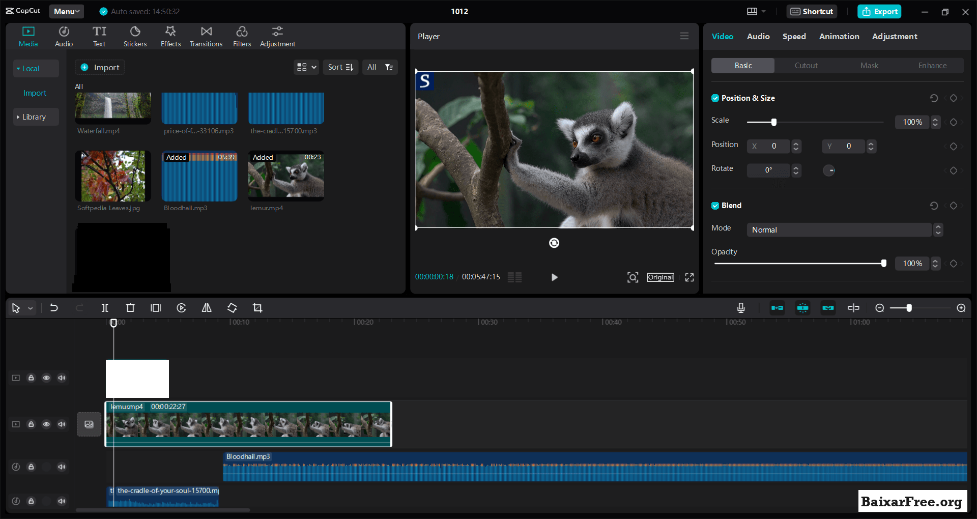Toggle main track magnet

[777, 308]
